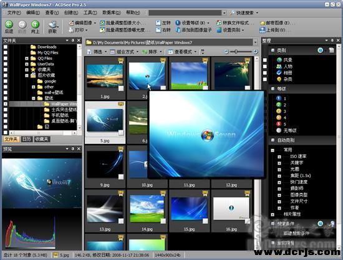
Task: Click the 获取 acquire device icon
Action: pos(53,24)
